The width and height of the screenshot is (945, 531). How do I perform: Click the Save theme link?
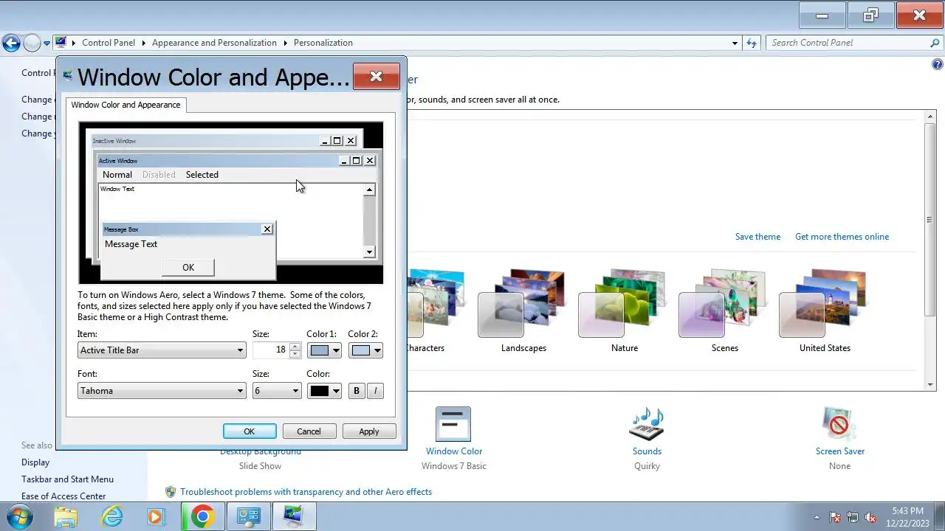(757, 237)
